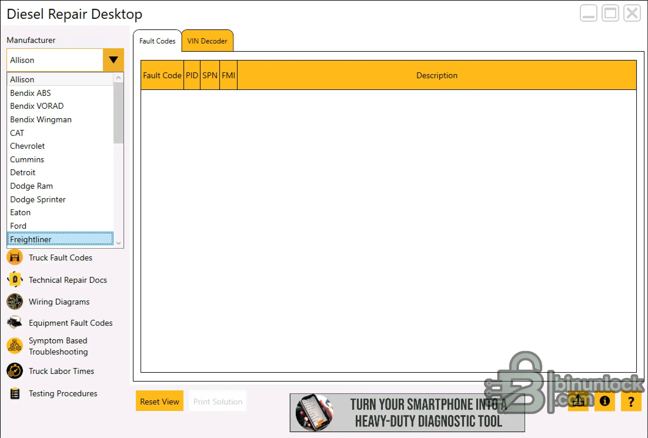Click the Truck Fault Codes icon
This screenshot has width=648, height=438.
(x=15, y=257)
